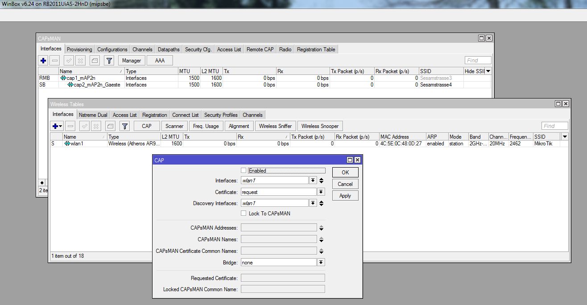This screenshot has height=305, width=587.
Task: Click the up/down arrows beside Discovery Interfaces field
Action: [x=322, y=203]
